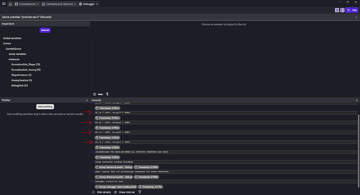Viewport: 360px width, 195px height.
Task: Click log icon beside 'Debugger connection open'
Action: click(x=92, y=181)
